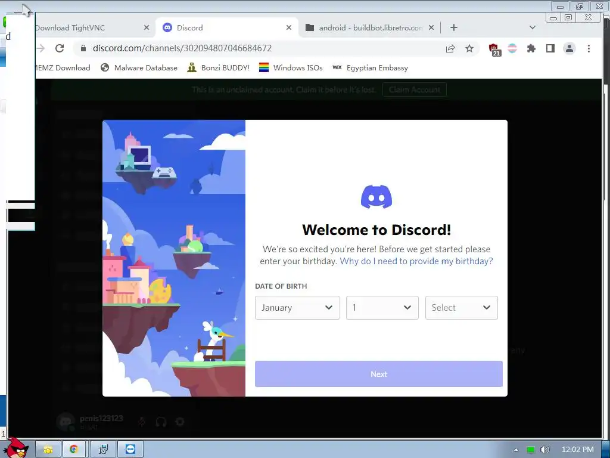The image size is (610, 458).
Task: Open the month dropdown showing January
Action: pos(297,308)
